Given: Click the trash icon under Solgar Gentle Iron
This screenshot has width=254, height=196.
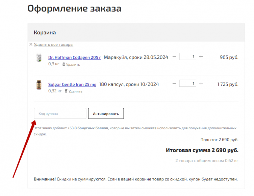Looking at the screenshot, I should (x=66, y=91).
